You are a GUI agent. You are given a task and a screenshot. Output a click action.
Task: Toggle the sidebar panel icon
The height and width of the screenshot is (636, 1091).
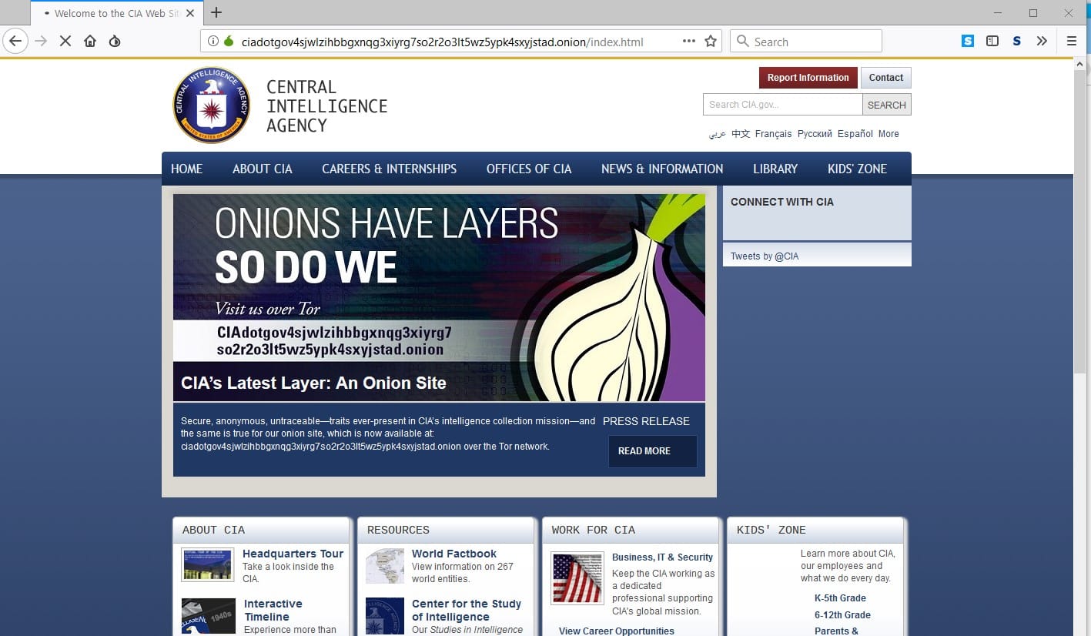[992, 42]
